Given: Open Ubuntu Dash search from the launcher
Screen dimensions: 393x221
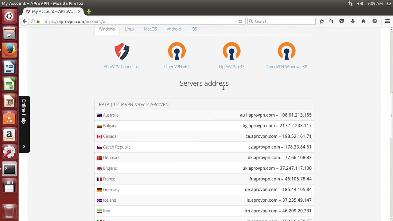Looking at the screenshot, I should [9, 16].
